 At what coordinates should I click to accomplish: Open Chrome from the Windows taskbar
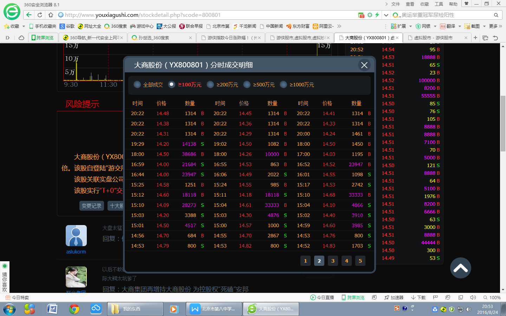point(74,309)
